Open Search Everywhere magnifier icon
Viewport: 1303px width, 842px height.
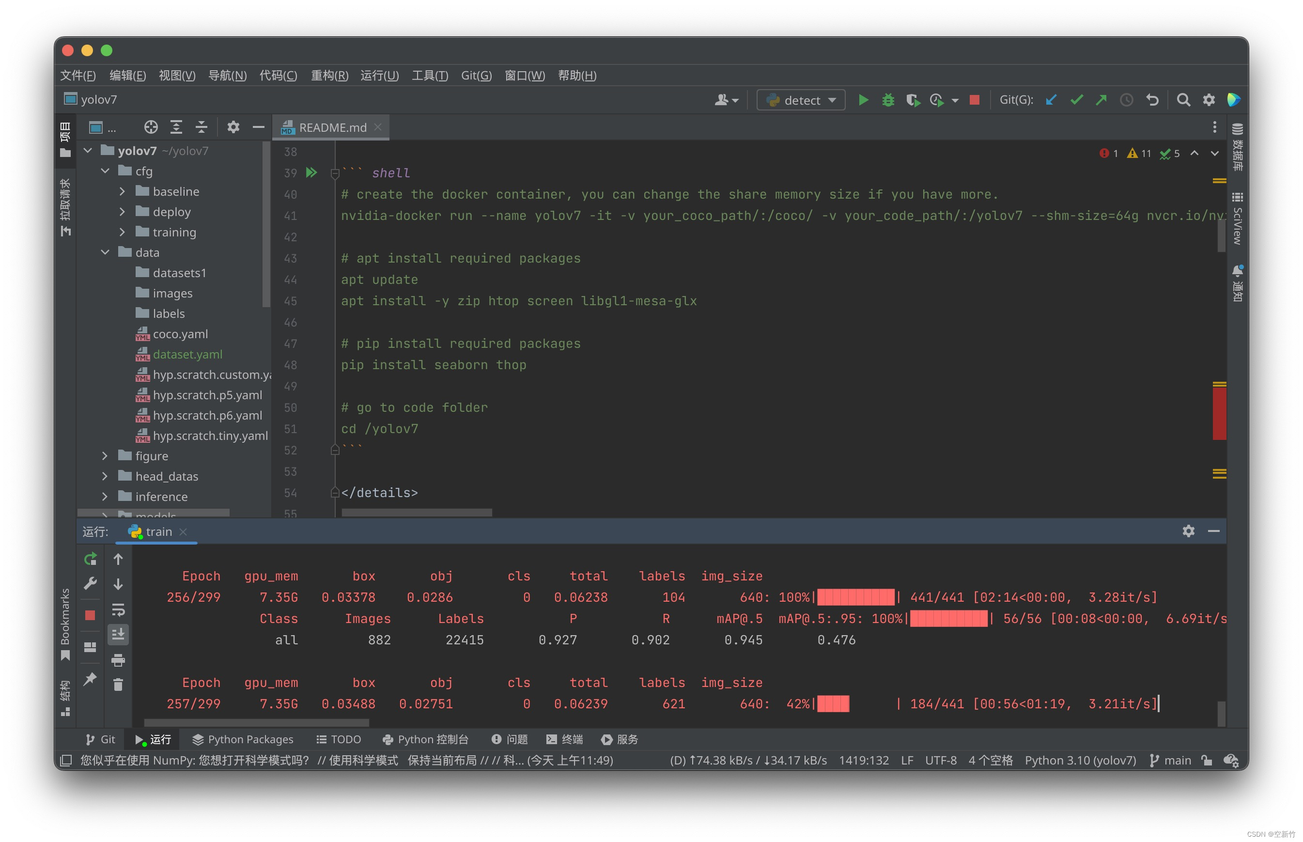pyautogui.click(x=1183, y=100)
